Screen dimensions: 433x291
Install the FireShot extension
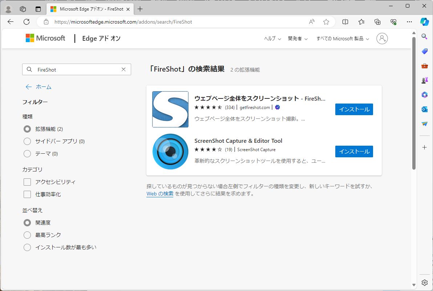tap(354, 109)
